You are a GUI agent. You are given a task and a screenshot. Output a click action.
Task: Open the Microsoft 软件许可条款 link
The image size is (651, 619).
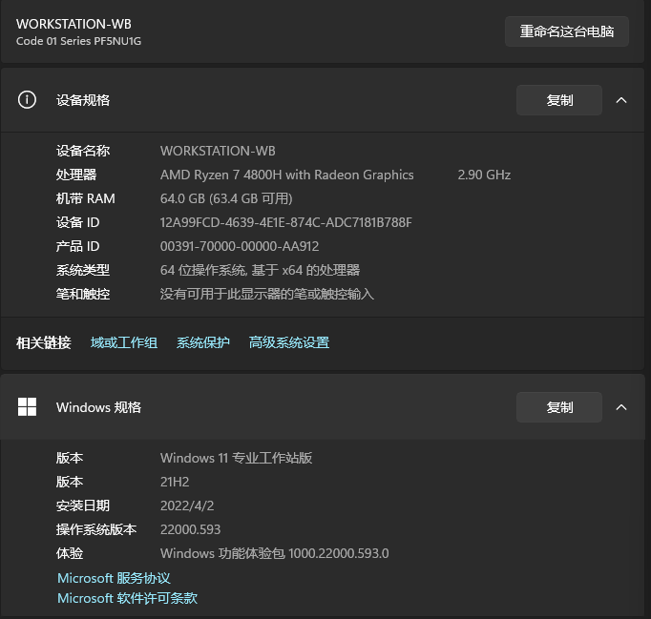[128, 598]
